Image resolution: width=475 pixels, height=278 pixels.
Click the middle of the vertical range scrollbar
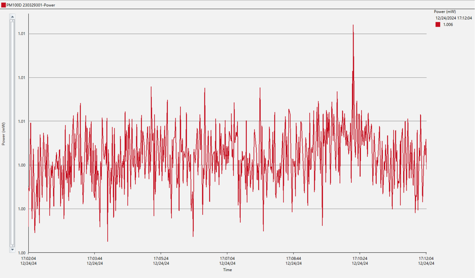click(x=12, y=133)
